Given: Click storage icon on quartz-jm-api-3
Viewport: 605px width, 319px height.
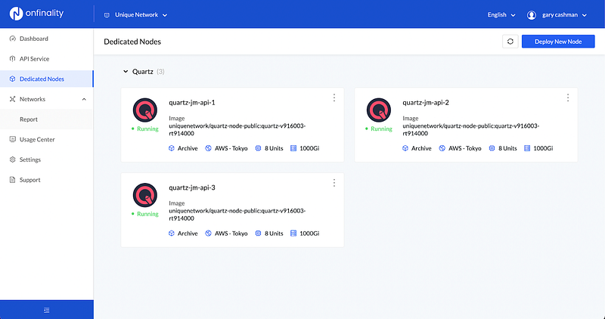Looking at the screenshot, I should click(x=293, y=234).
